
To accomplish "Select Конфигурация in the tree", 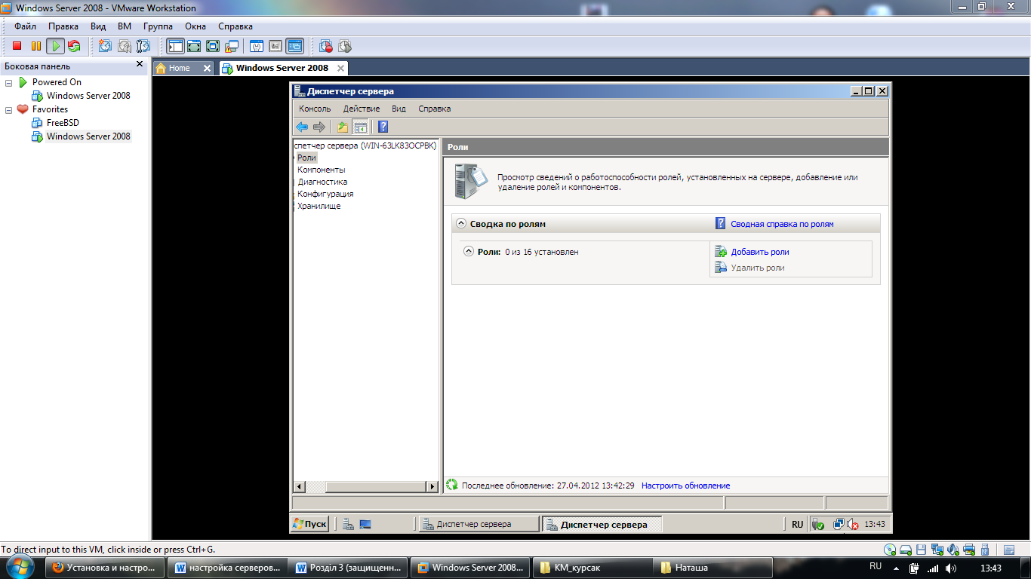I will (325, 194).
